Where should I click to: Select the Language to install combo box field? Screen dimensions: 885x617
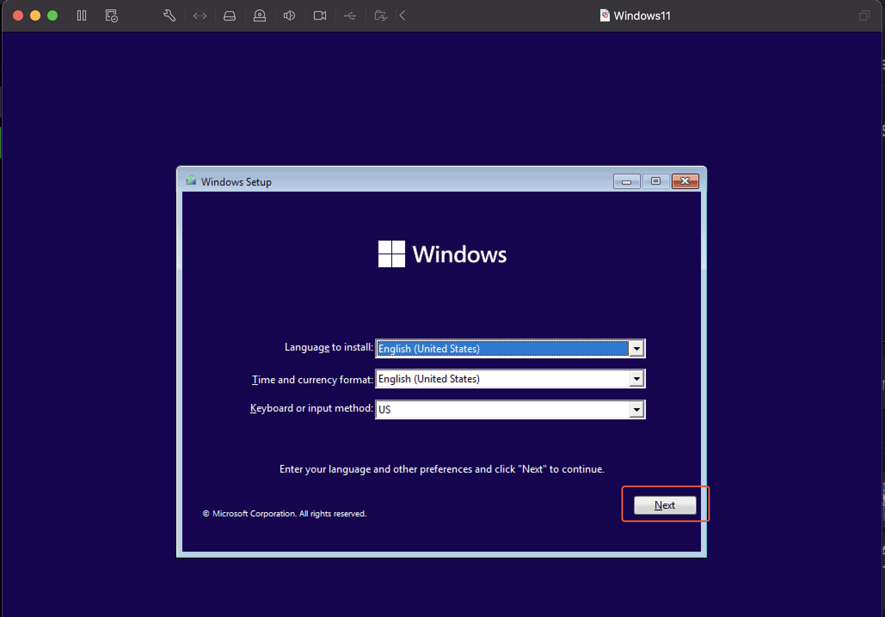pyautogui.click(x=510, y=348)
